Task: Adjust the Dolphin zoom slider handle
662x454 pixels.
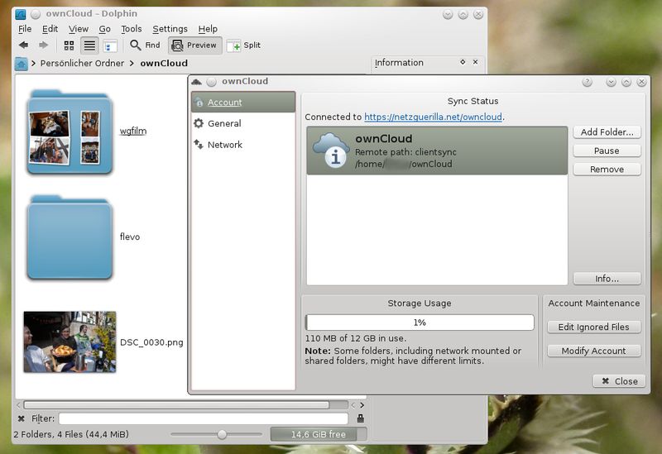Action: 222,434
